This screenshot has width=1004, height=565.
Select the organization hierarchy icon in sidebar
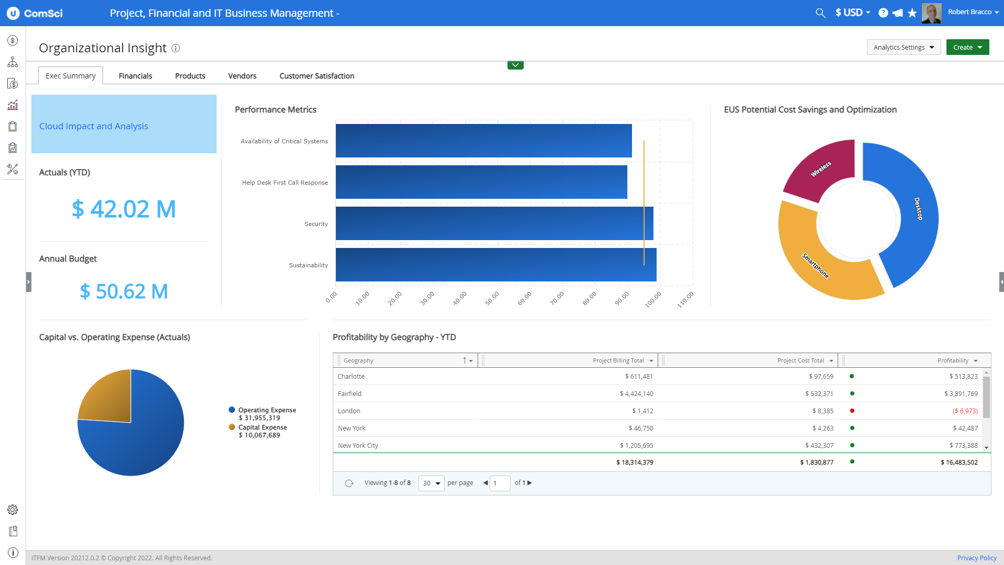pos(13,62)
